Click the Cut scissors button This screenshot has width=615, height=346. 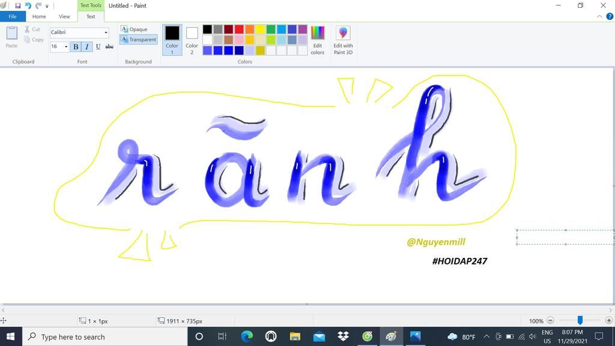pos(32,29)
